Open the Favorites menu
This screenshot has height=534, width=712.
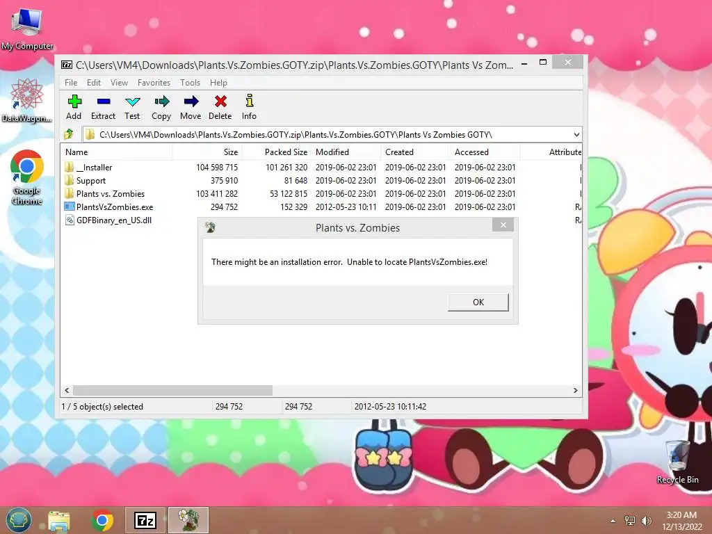click(154, 83)
